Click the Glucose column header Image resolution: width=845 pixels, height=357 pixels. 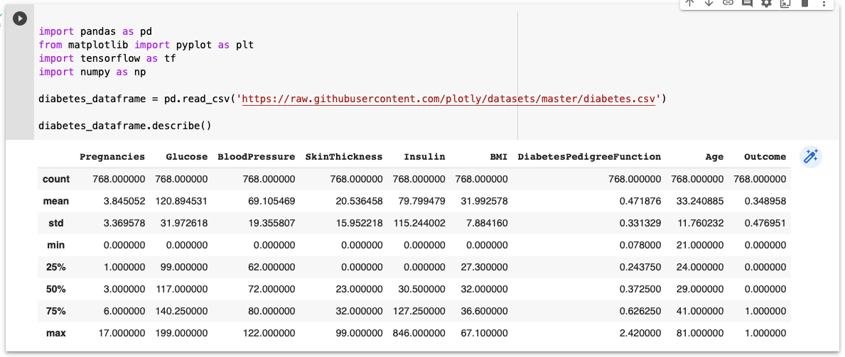pyautogui.click(x=186, y=157)
